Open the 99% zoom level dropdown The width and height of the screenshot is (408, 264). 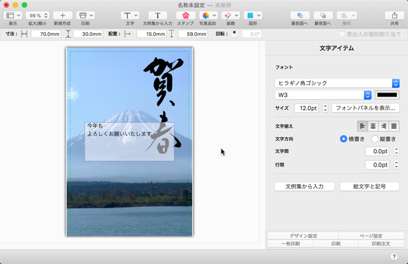click(x=37, y=15)
